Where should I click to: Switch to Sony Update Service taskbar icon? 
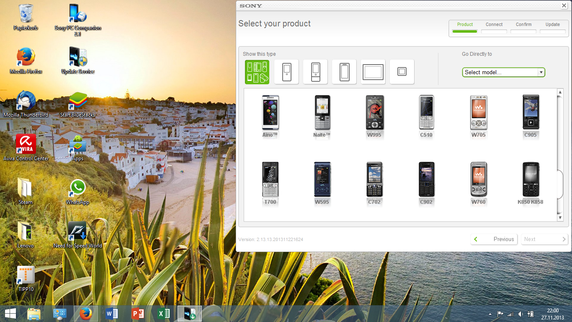tap(190, 314)
